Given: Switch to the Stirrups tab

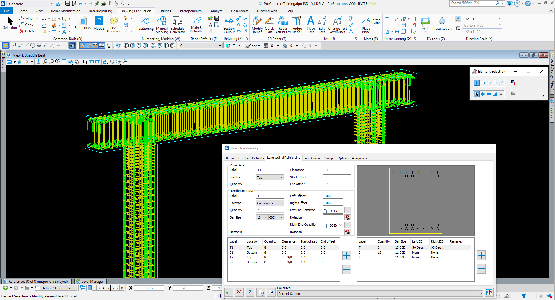Looking at the screenshot, I should click(329, 158).
